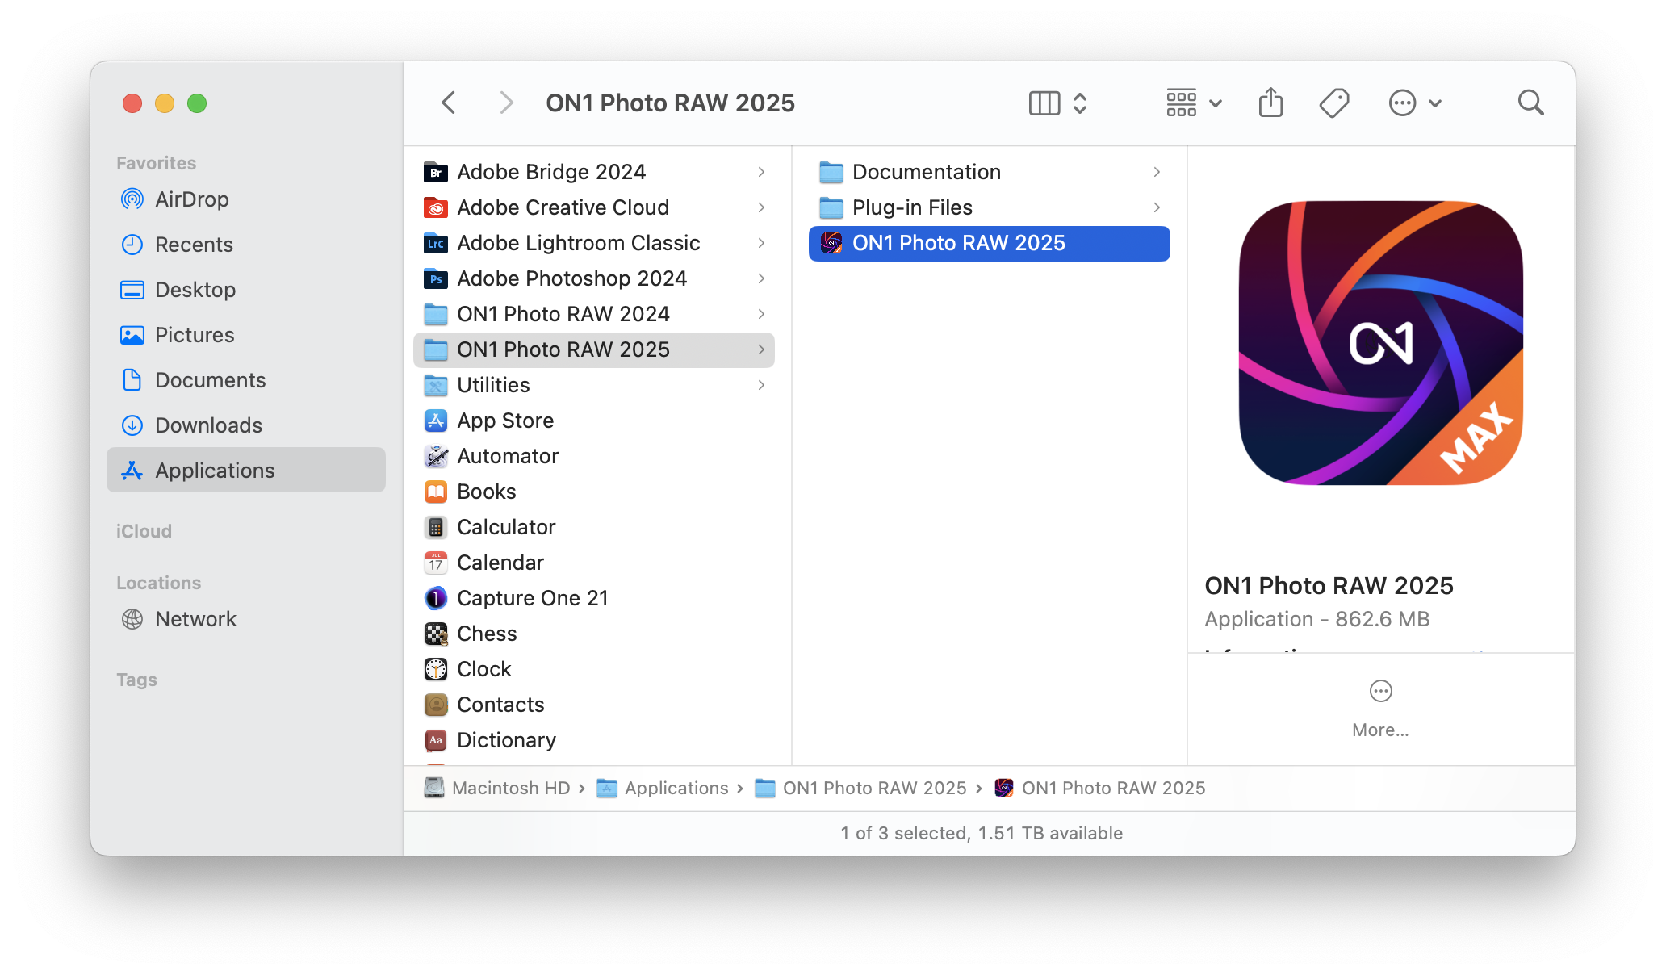Go back with the left chevron
1666x975 pixels.
(x=449, y=103)
